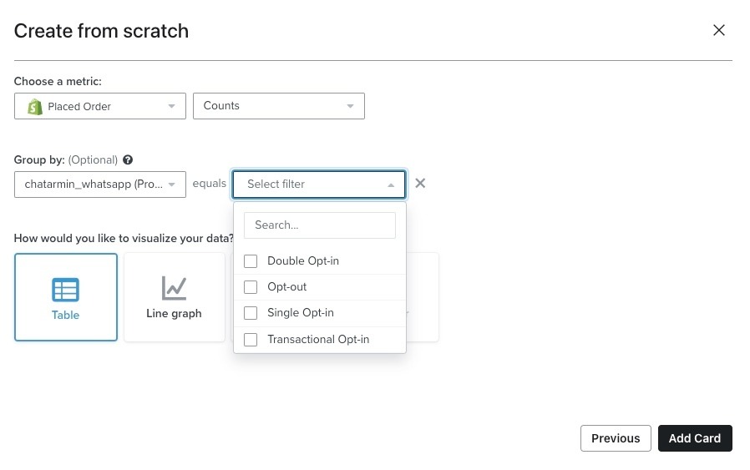750x470 pixels.
Task: Click the Group by help question icon
Action: pos(128,160)
